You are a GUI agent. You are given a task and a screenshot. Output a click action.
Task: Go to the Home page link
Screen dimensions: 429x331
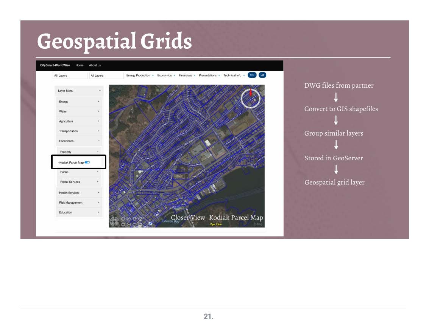(80, 65)
